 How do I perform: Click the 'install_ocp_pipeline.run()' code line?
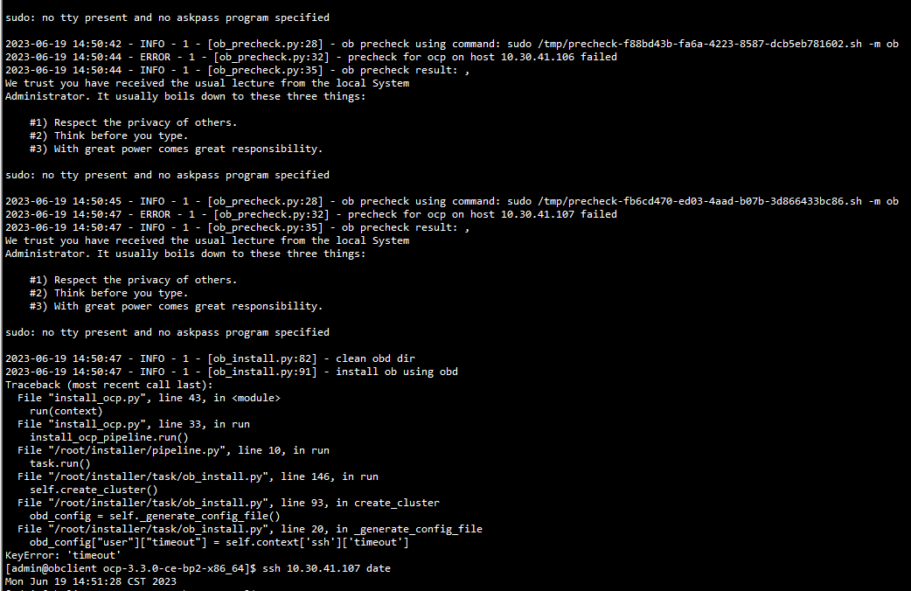pos(109,438)
